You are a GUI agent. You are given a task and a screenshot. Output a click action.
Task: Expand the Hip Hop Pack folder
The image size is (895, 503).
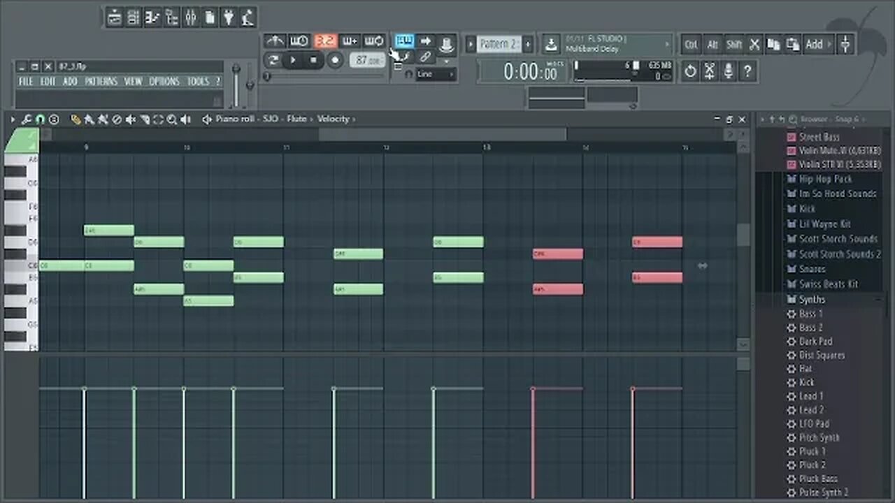click(x=825, y=179)
